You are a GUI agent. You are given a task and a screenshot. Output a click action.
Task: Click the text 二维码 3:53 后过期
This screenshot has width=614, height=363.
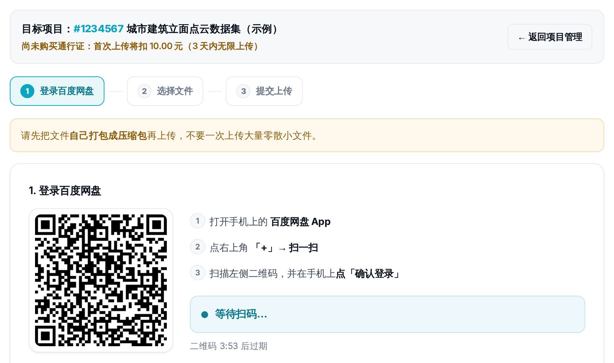pos(228,346)
